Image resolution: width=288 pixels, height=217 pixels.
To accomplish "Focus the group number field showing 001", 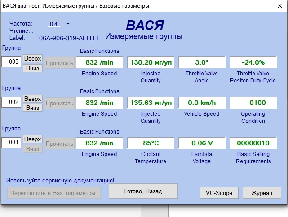I will coord(11,142).
